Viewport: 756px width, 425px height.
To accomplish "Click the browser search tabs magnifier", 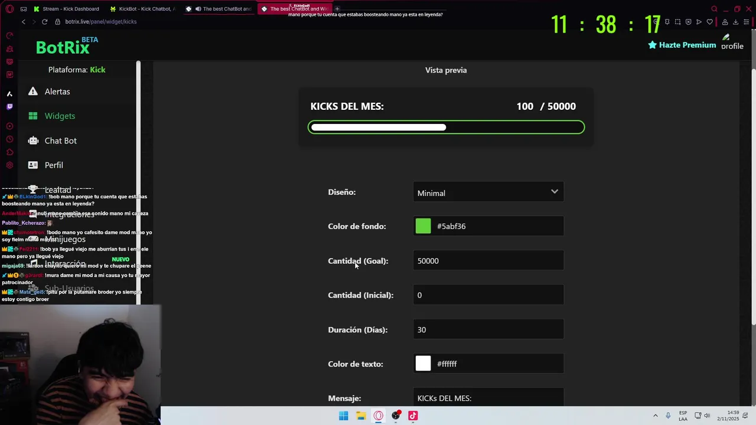I will coord(714,9).
